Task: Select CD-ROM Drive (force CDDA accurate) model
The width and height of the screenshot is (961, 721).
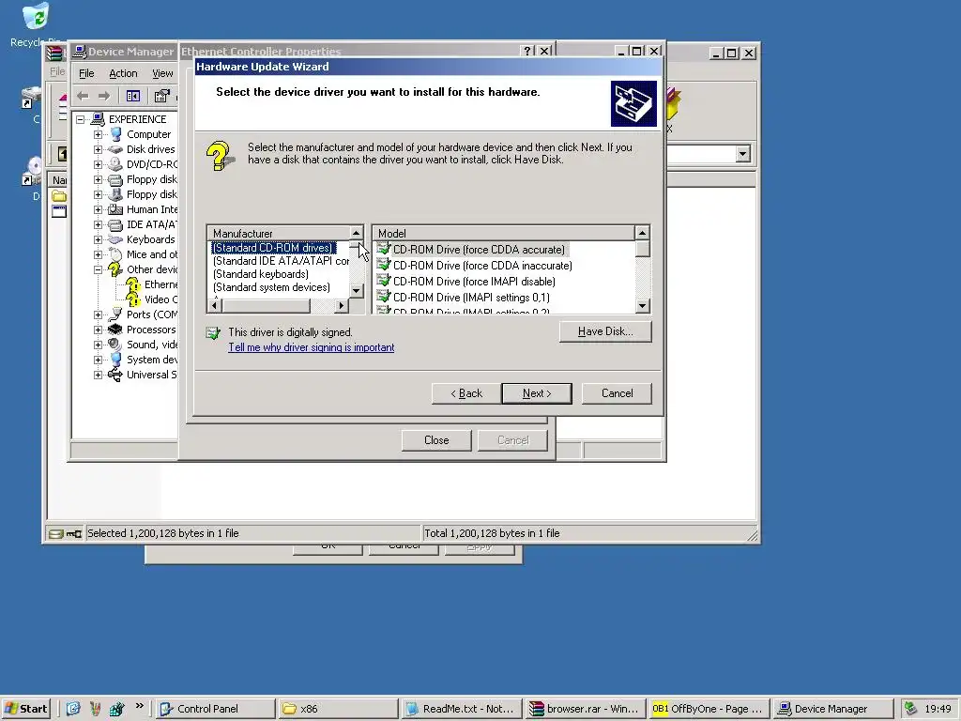Action: (479, 250)
